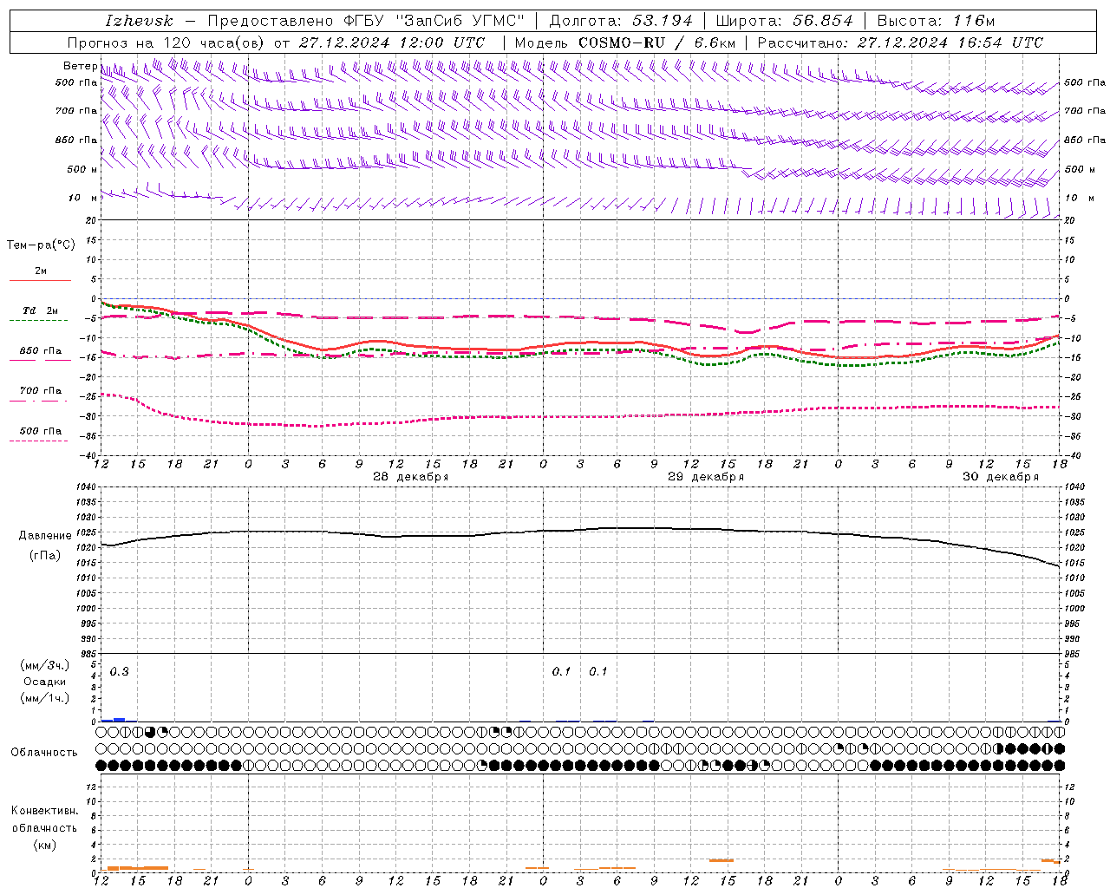
Task: Click Прогноз на 120 часа(ов) header text
Action: pyautogui.click(x=167, y=42)
